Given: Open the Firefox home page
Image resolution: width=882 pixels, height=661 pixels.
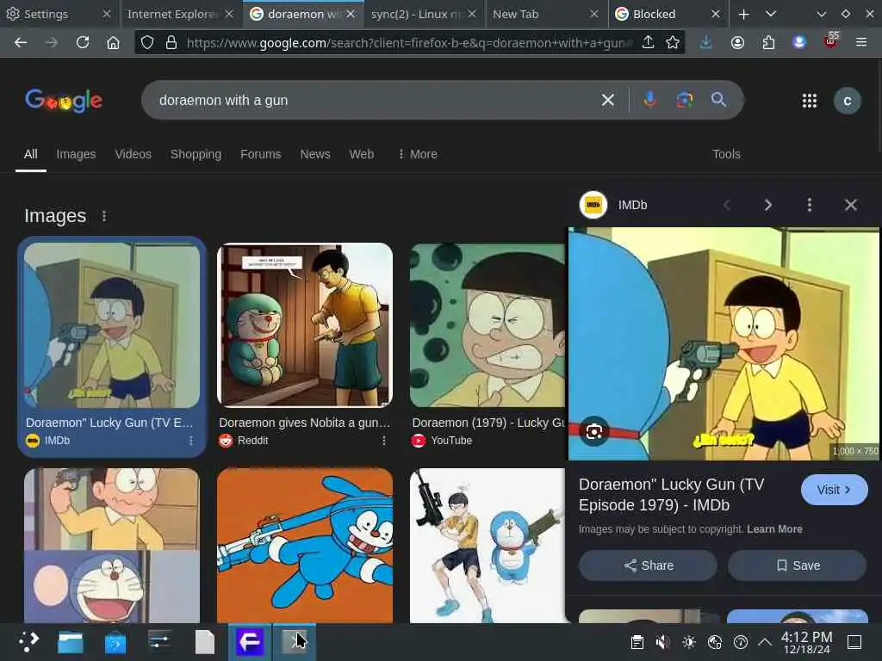Looking at the screenshot, I should pos(113,42).
